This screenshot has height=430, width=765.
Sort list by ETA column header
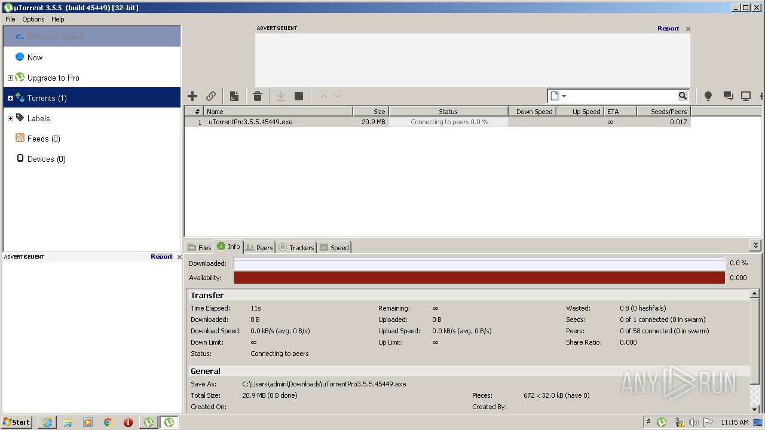coord(619,112)
